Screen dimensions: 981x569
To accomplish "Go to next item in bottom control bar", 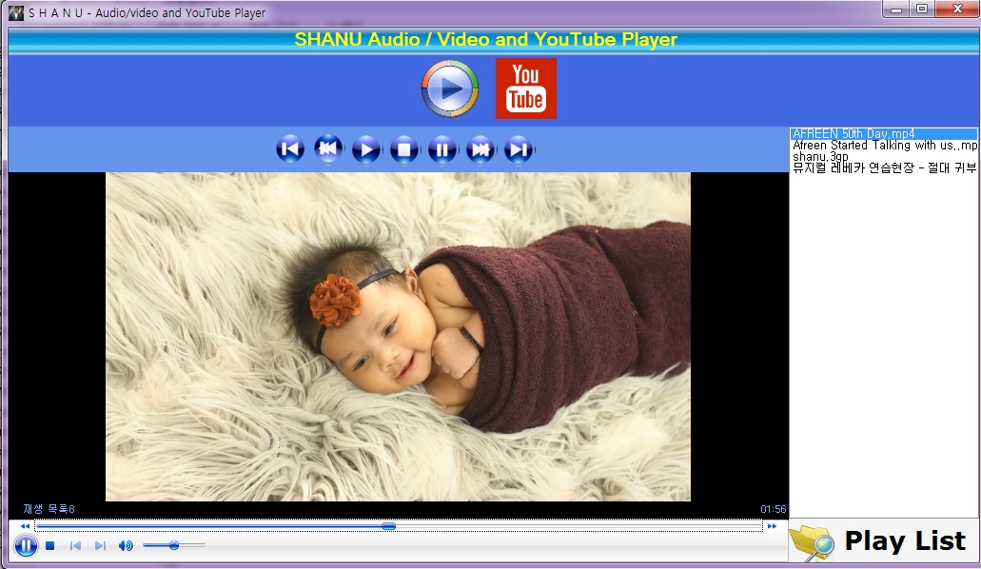I will [100, 546].
